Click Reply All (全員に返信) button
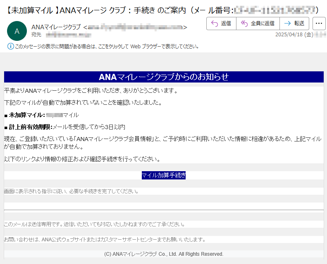 258,24
